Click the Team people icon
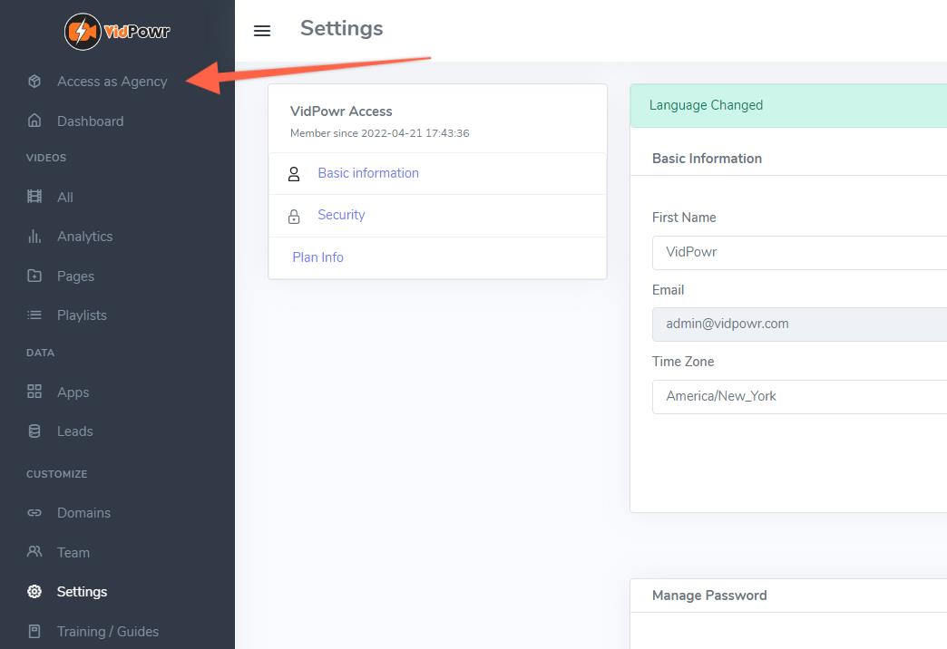 [34, 552]
